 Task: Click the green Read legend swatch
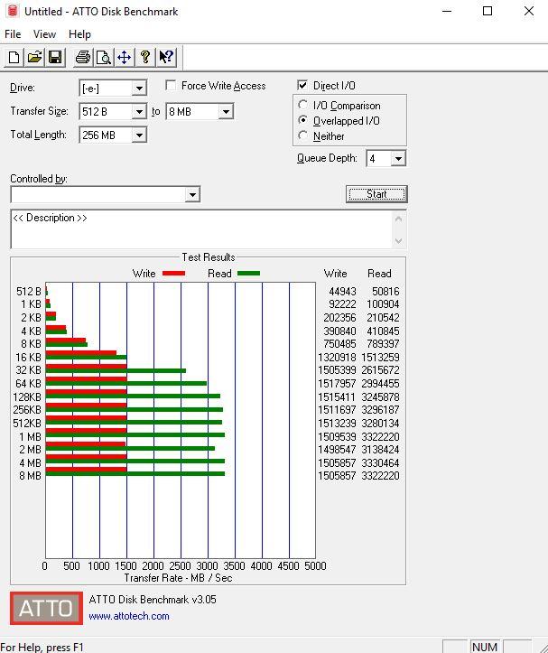[248, 273]
